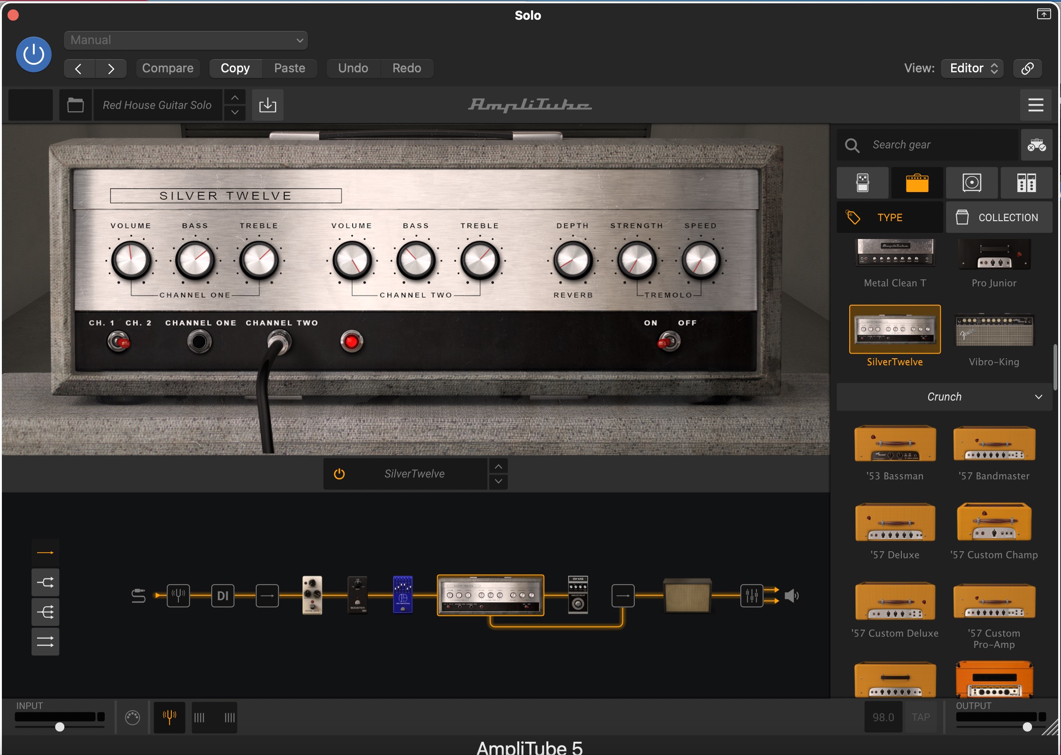Screen dimensions: 1061x755
Task: Select the stomp pedal gear category icon
Action: 862,183
